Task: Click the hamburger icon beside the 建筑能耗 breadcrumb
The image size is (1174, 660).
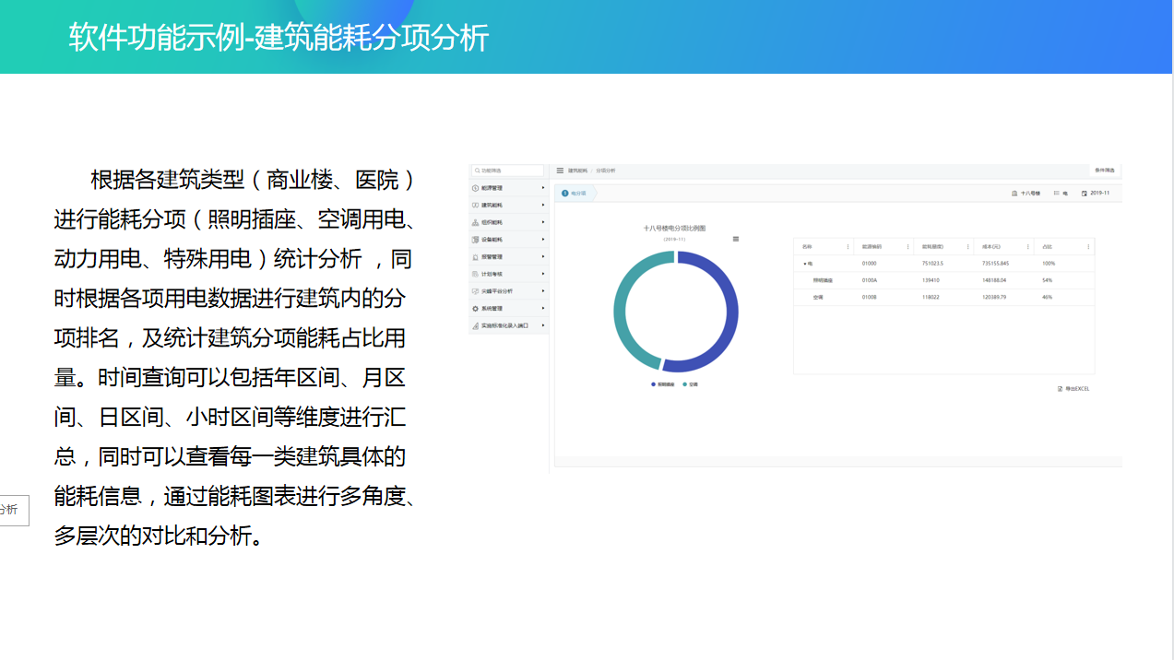Action: [560, 171]
